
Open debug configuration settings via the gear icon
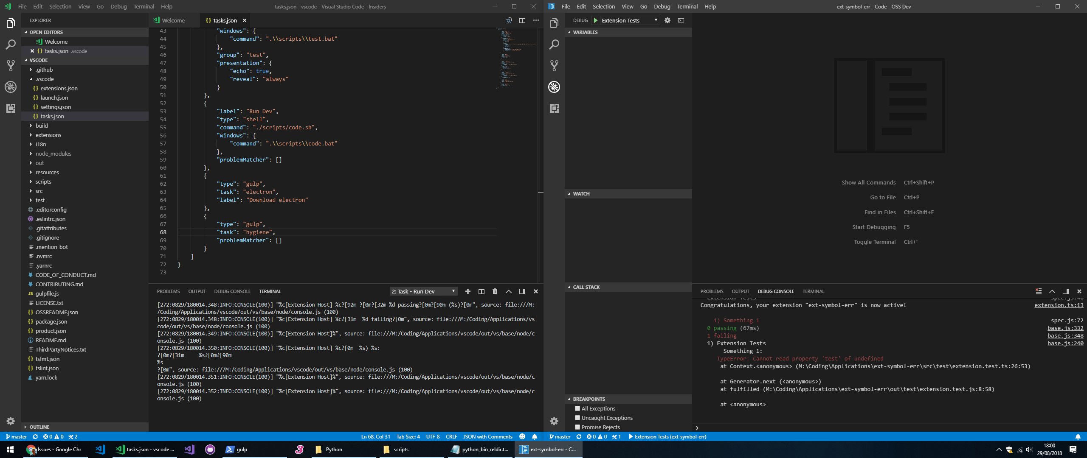coord(667,20)
